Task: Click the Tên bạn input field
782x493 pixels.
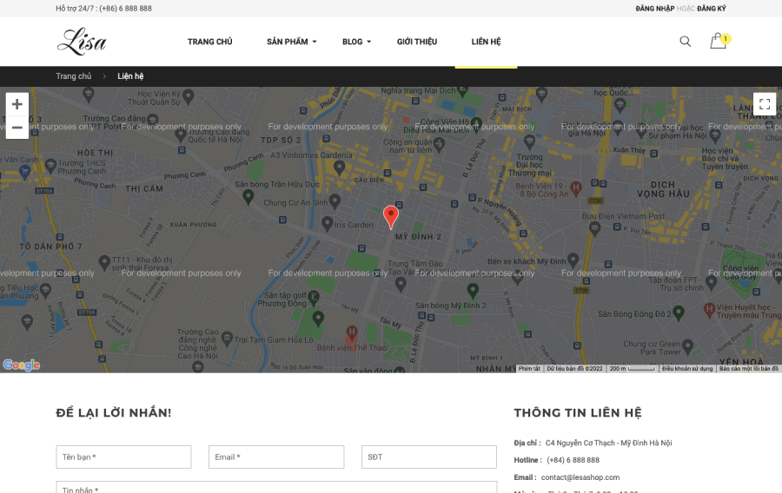Action: tap(123, 457)
